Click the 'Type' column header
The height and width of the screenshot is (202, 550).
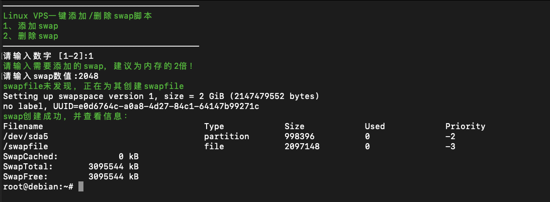[x=214, y=126]
